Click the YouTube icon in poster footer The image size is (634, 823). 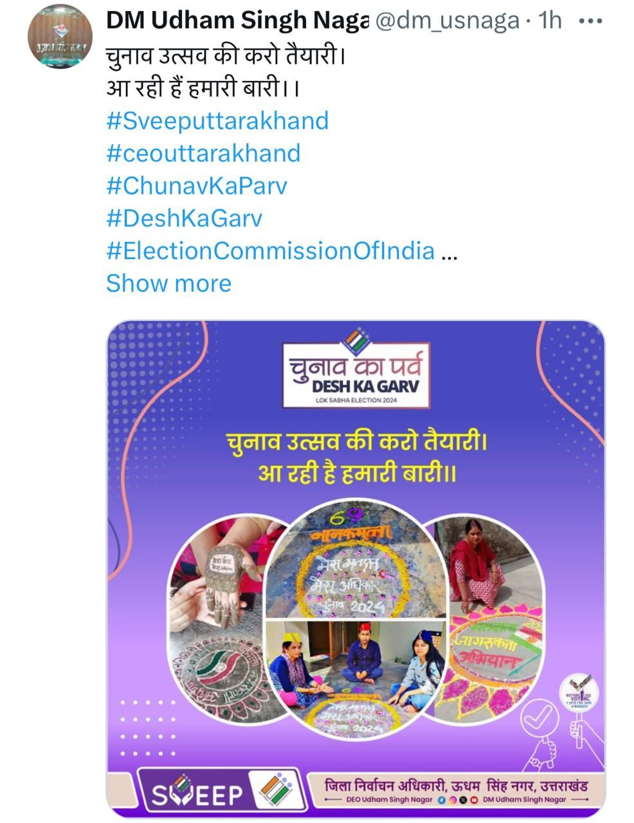click(473, 800)
